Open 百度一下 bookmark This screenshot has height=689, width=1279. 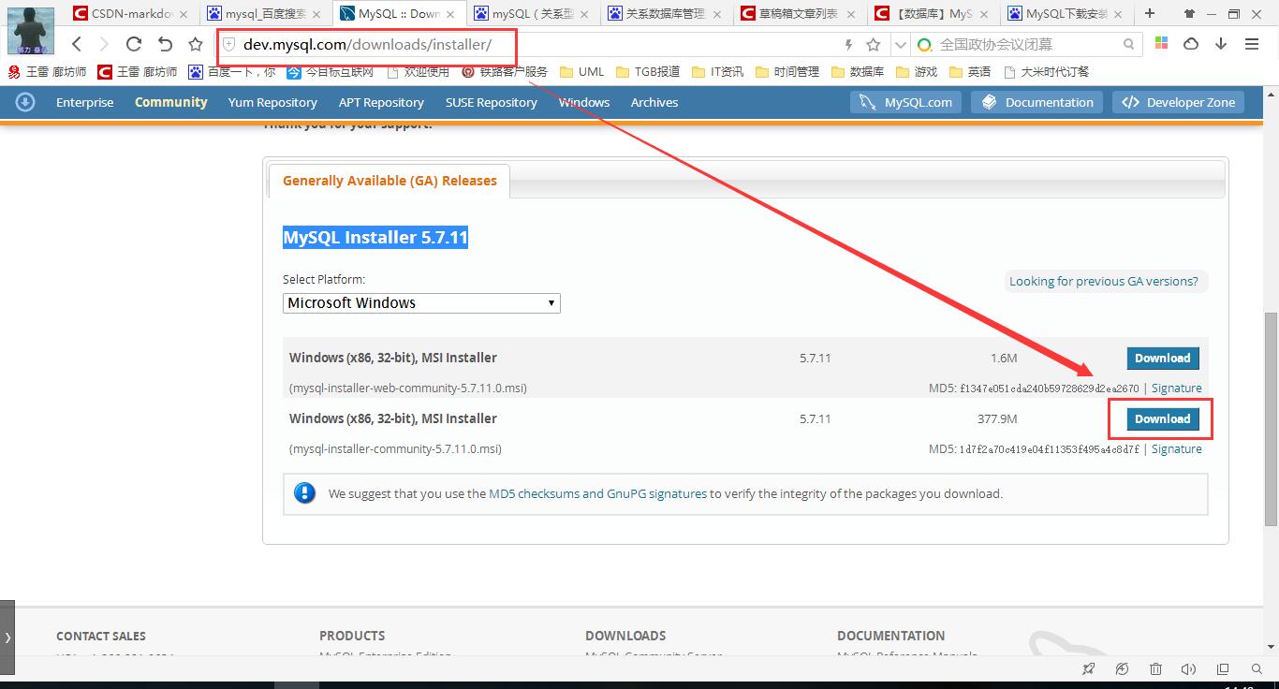click(x=232, y=71)
